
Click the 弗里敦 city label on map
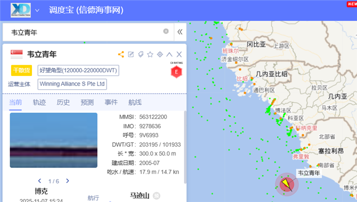tap(301, 157)
